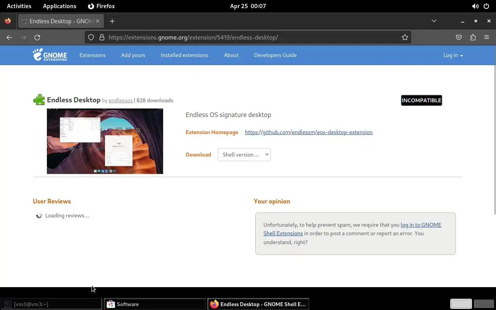Viewport: 496px width, 310px height.
Task: Click the clock Apr 25 00:07
Action: 248,6
